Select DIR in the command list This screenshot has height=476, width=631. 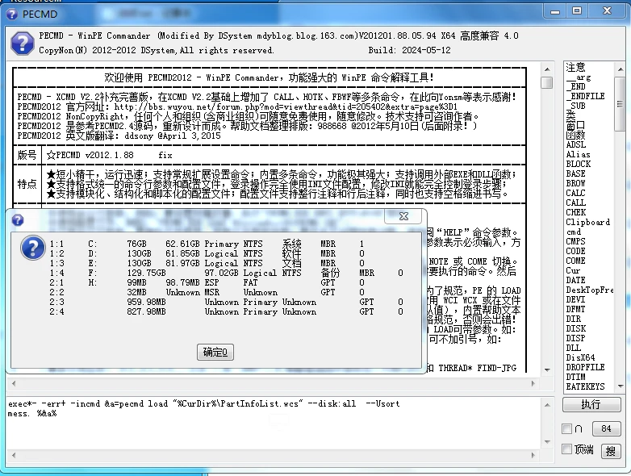click(x=574, y=319)
